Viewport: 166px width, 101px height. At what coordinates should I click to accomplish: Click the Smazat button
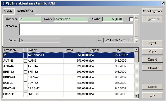click(152, 68)
